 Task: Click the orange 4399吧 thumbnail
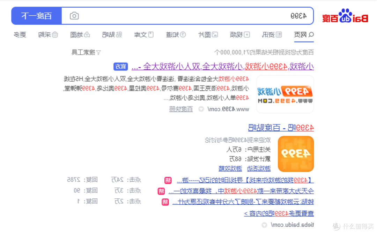tap(296, 154)
